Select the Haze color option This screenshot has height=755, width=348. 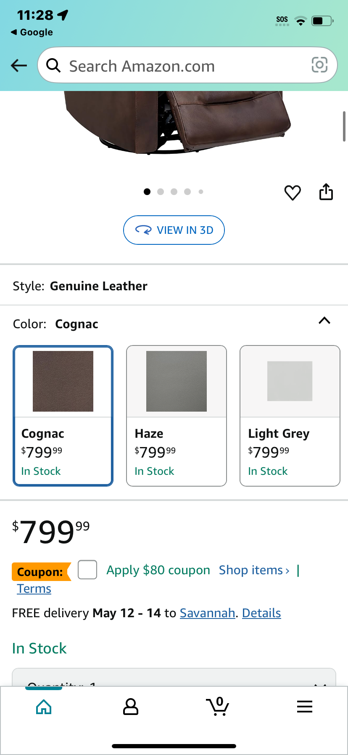click(x=177, y=416)
